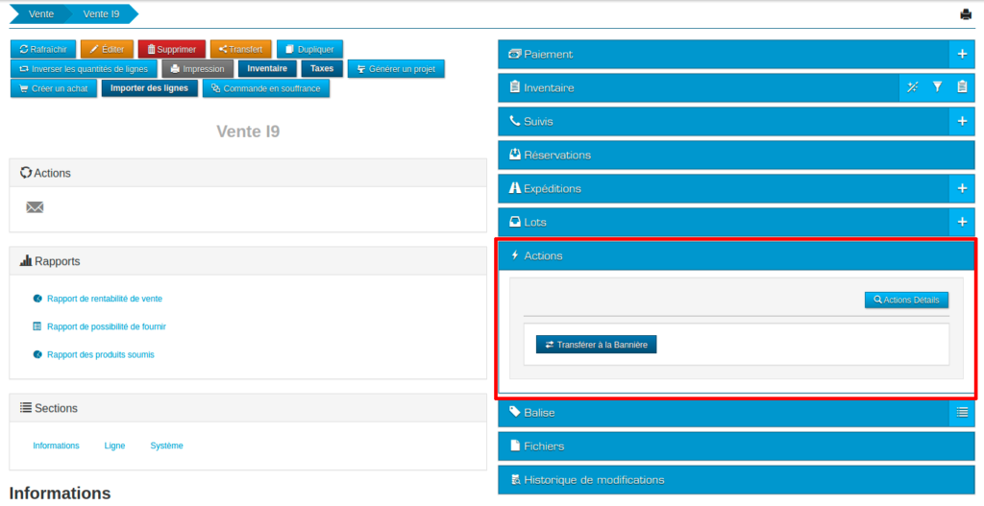
Task: Open the Rapport de rentabilité de vente link
Action: click(104, 299)
